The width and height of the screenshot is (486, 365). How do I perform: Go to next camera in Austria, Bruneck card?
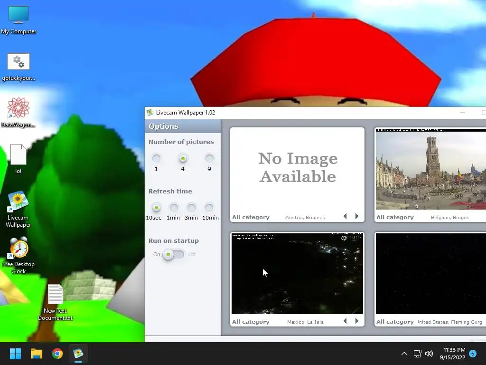[x=357, y=216]
